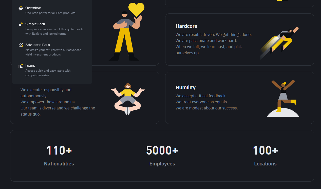
Task: Click the rocket person Hardcore illustration
Action: (279, 43)
